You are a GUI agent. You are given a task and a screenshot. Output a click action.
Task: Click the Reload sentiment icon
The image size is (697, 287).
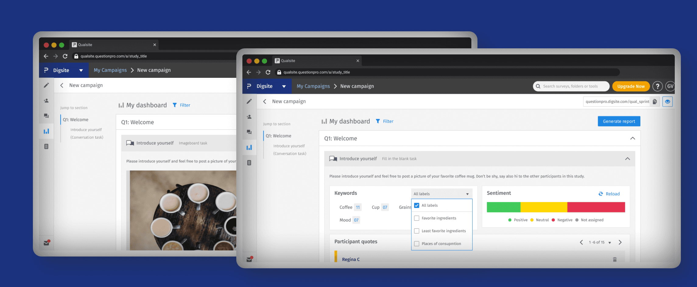(600, 194)
